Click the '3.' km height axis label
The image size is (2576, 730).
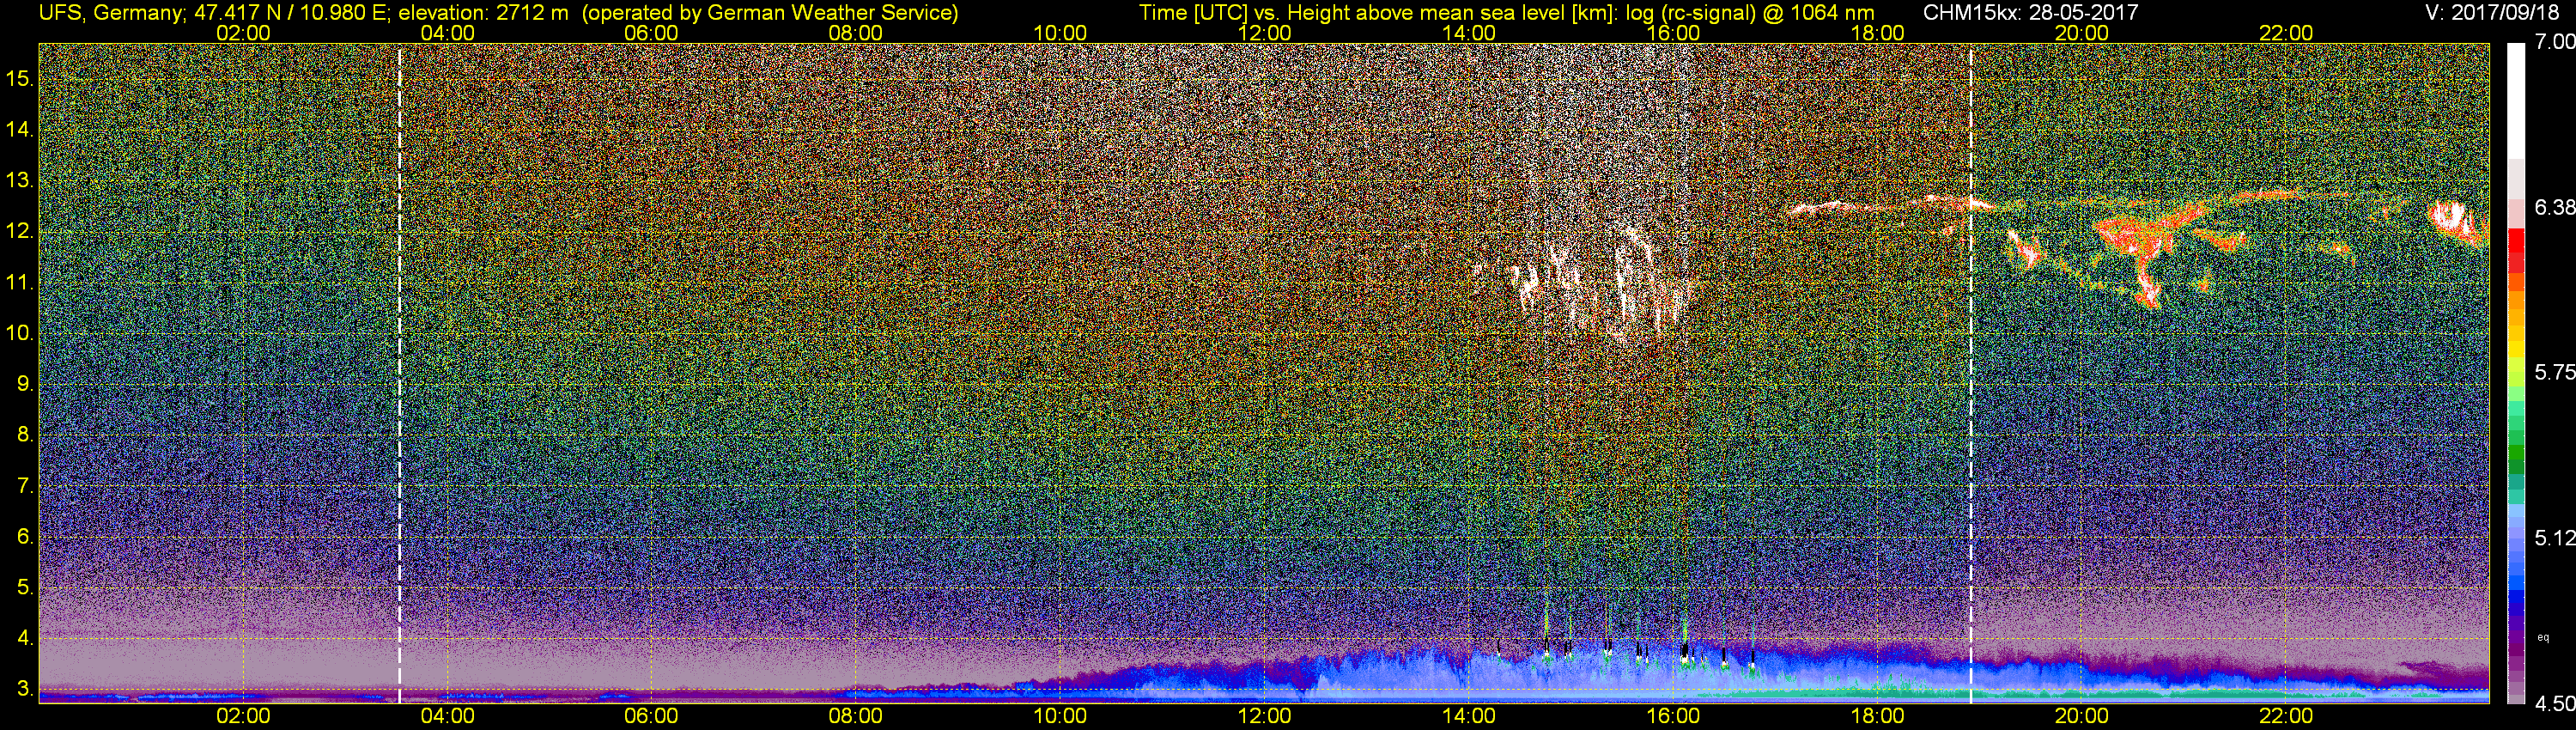(x=25, y=689)
